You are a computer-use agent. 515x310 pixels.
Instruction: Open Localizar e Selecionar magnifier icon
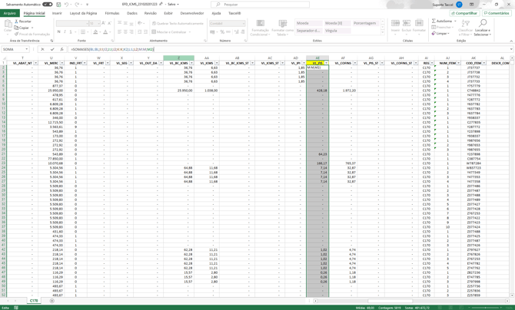pos(482,25)
